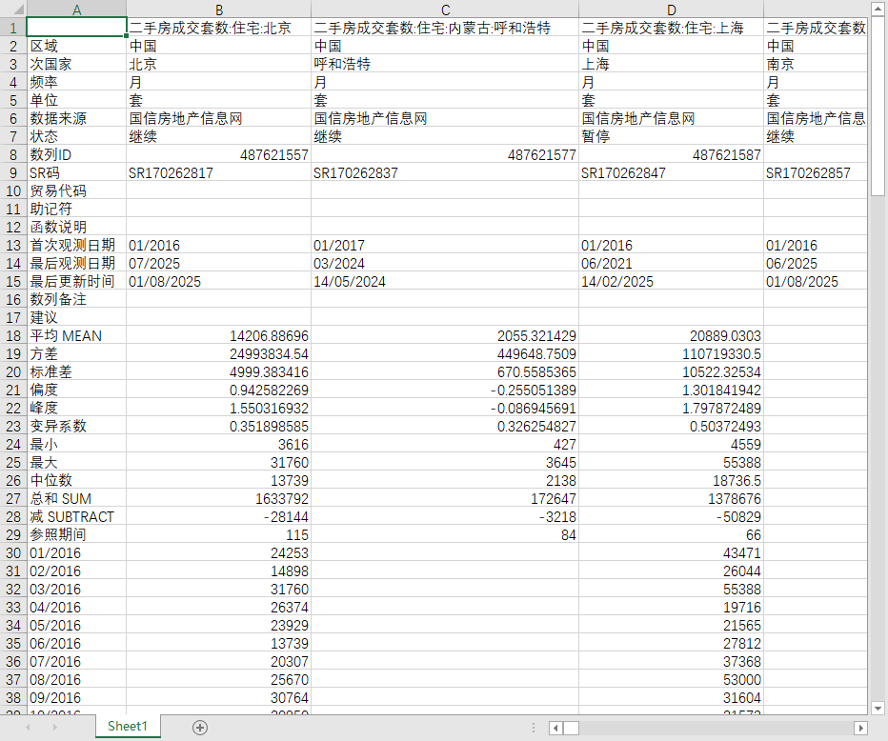
Task: Click the 14/05/2024 update time cell
Action: (x=445, y=281)
